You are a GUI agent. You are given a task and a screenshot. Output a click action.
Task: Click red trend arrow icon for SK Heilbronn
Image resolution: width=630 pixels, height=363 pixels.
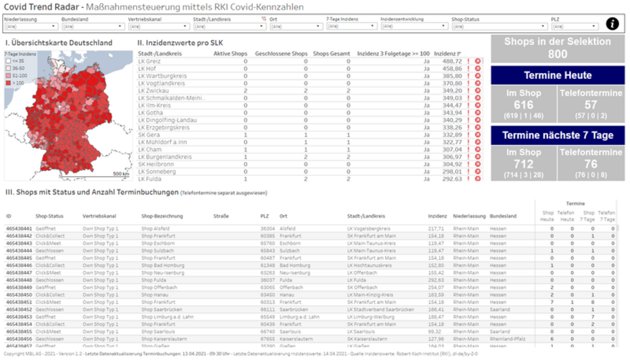click(477, 164)
